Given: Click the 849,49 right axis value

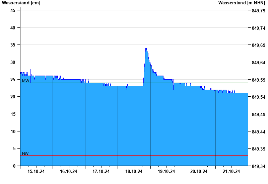Looking at the screenshot, I should click(259, 114).
